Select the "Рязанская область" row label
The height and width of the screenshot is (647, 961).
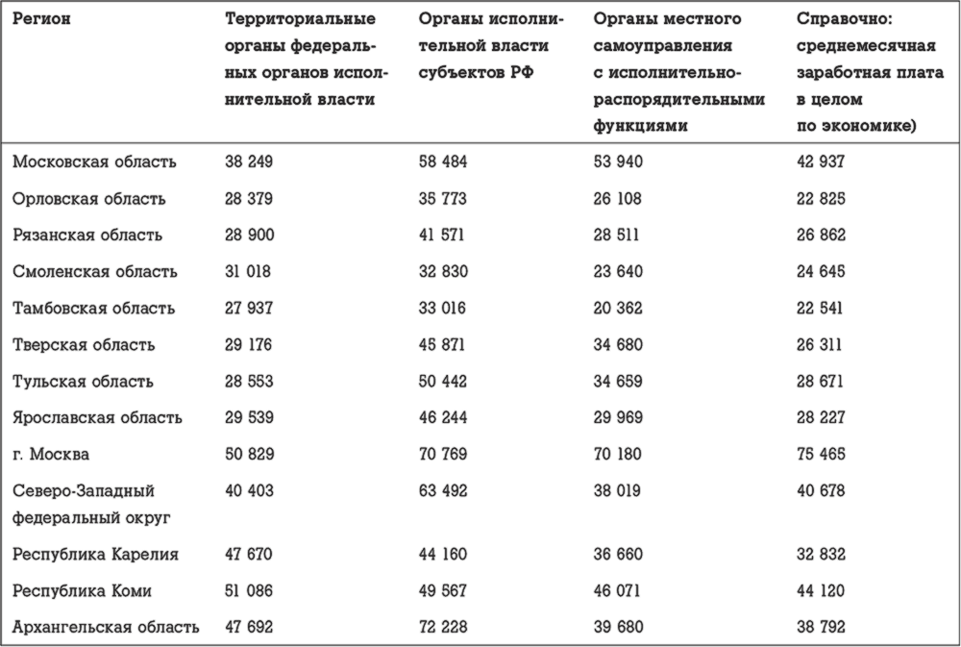point(87,236)
